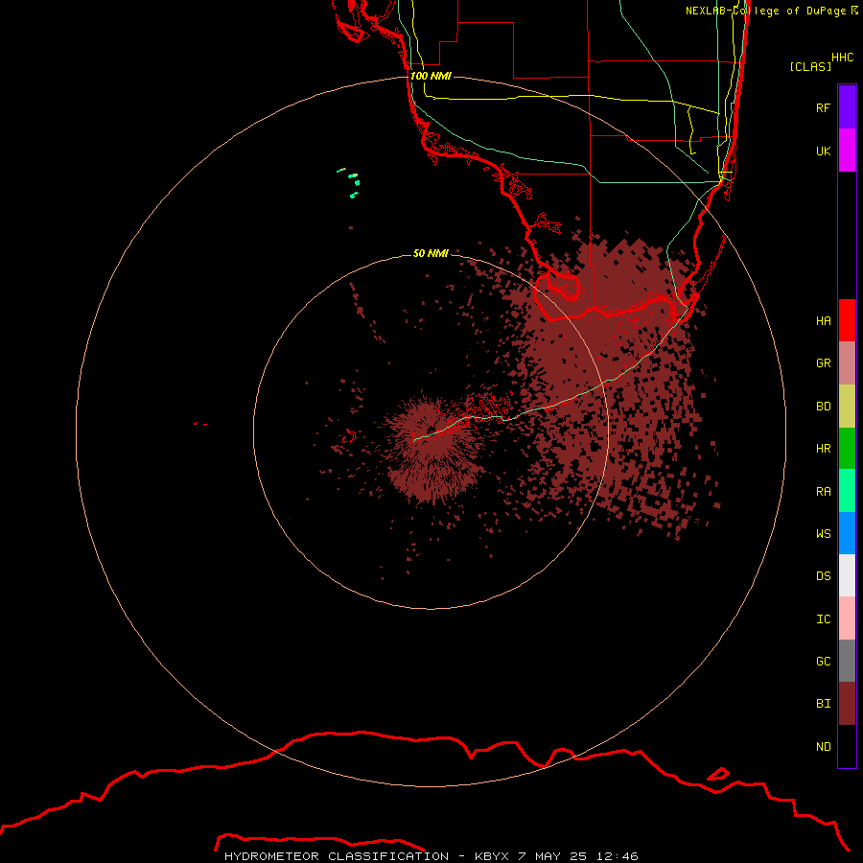Click the HA red legend swatch
This screenshot has height=863, width=863.
click(x=847, y=320)
